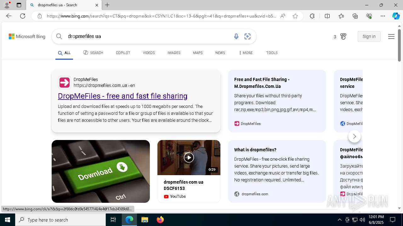Show next cards with right arrow
Image resolution: width=403 pixels, height=226 pixels.
coord(355,136)
